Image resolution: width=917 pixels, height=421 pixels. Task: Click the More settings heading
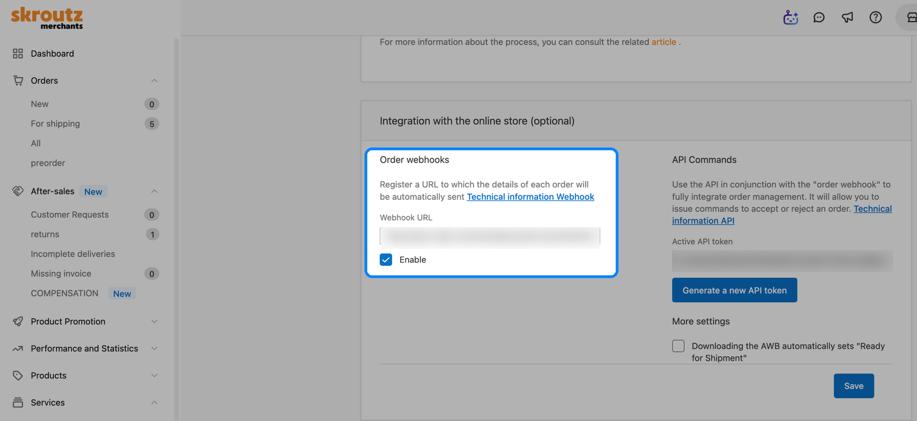[701, 321]
